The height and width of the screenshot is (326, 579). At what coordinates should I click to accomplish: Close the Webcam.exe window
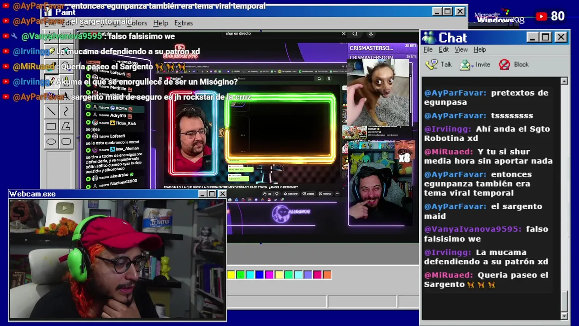(x=222, y=194)
